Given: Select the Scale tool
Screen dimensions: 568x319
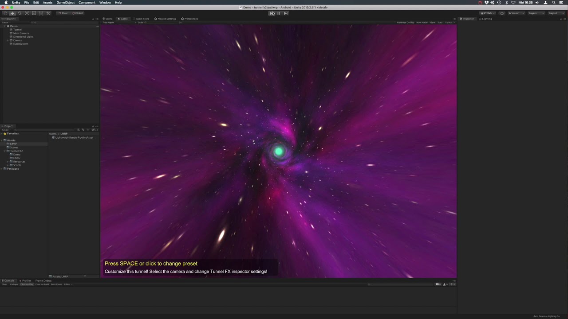Looking at the screenshot, I should (27, 13).
